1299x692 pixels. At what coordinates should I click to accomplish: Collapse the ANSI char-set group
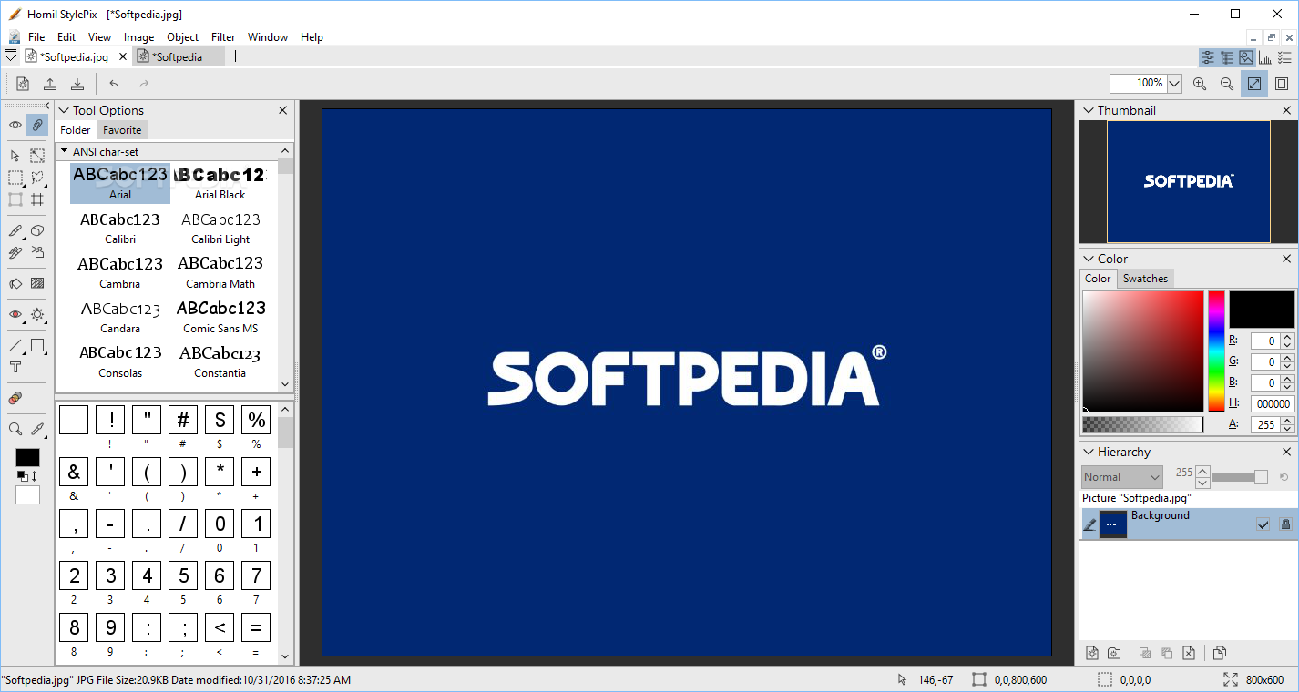pyautogui.click(x=65, y=151)
